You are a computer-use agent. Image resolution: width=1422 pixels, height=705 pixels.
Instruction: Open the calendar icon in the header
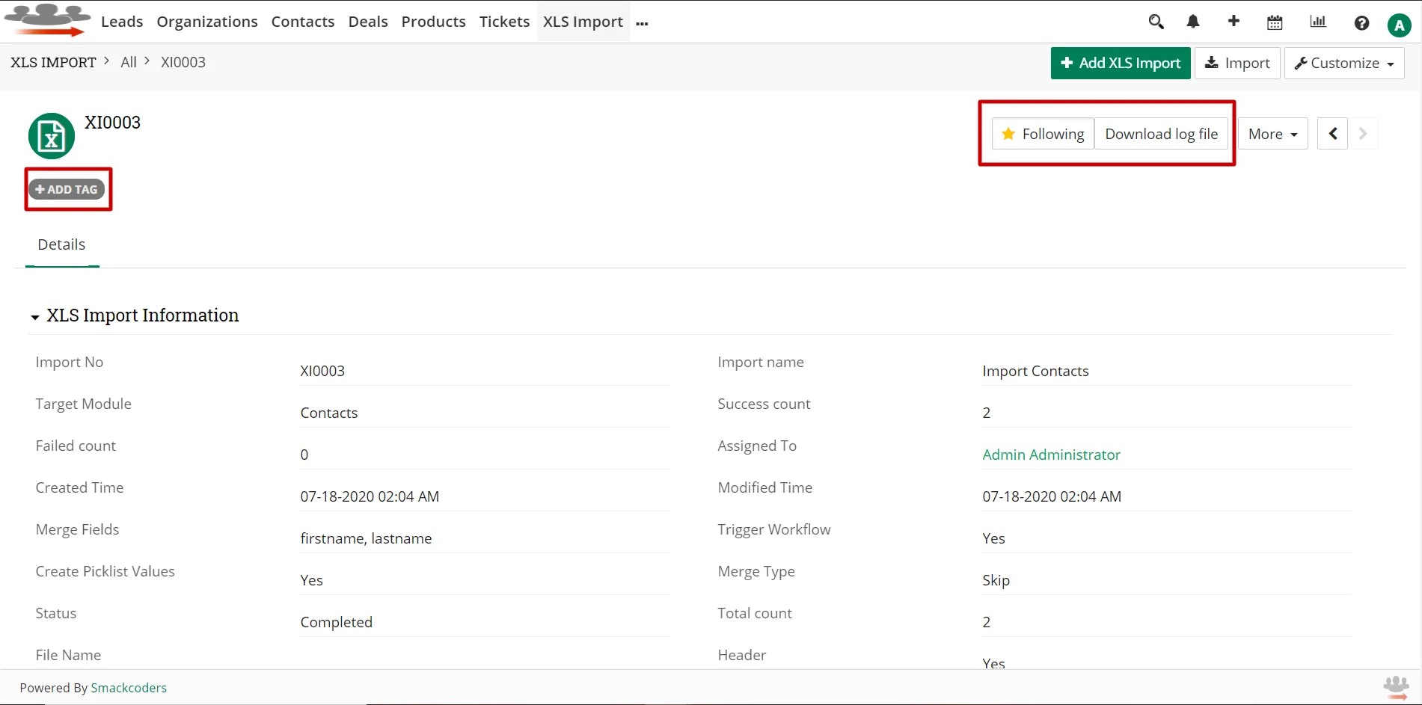point(1275,22)
